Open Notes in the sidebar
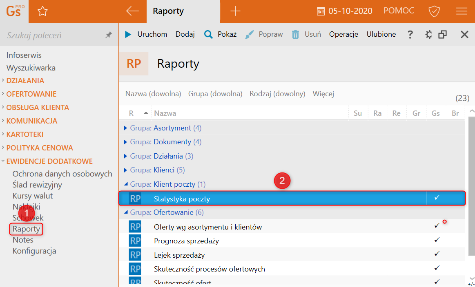Image resolution: width=475 pixels, height=287 pixels. point(23,240)
